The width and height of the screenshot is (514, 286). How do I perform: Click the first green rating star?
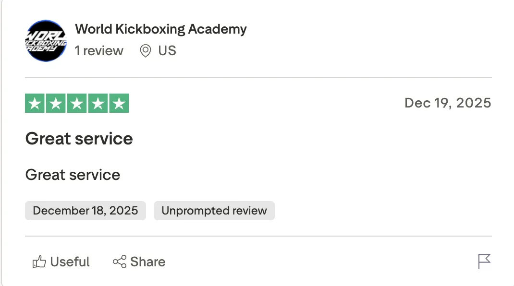click(34, 104)
